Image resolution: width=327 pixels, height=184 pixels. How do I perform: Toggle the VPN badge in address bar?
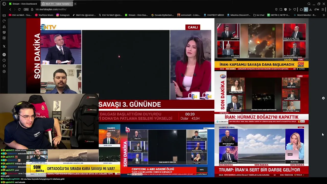[x=26, y=9]
